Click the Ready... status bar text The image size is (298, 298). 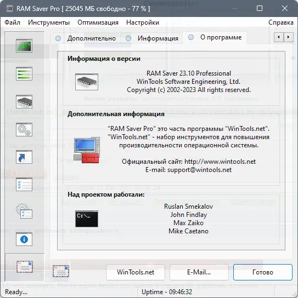[x=16, y=292]
